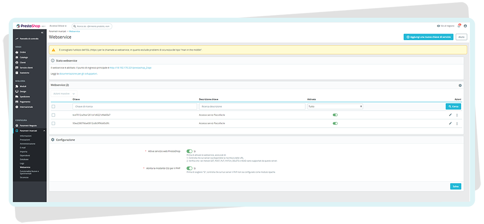This screenshot has height=224, width=484.
Task: Click Aggiungi una nuova chiave di servizio
Action: tap(428, 37)
